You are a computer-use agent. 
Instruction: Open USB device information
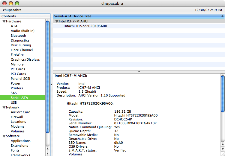point(13,103)
